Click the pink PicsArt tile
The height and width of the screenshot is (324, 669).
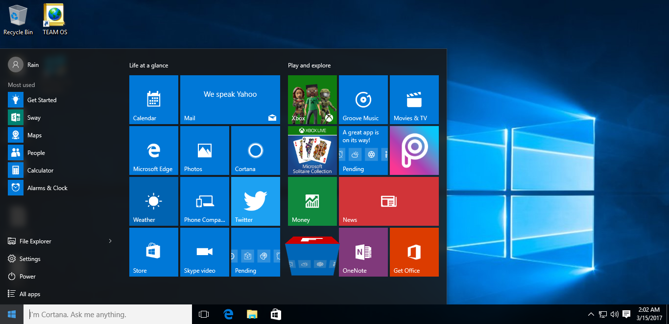tap(414, 151)
